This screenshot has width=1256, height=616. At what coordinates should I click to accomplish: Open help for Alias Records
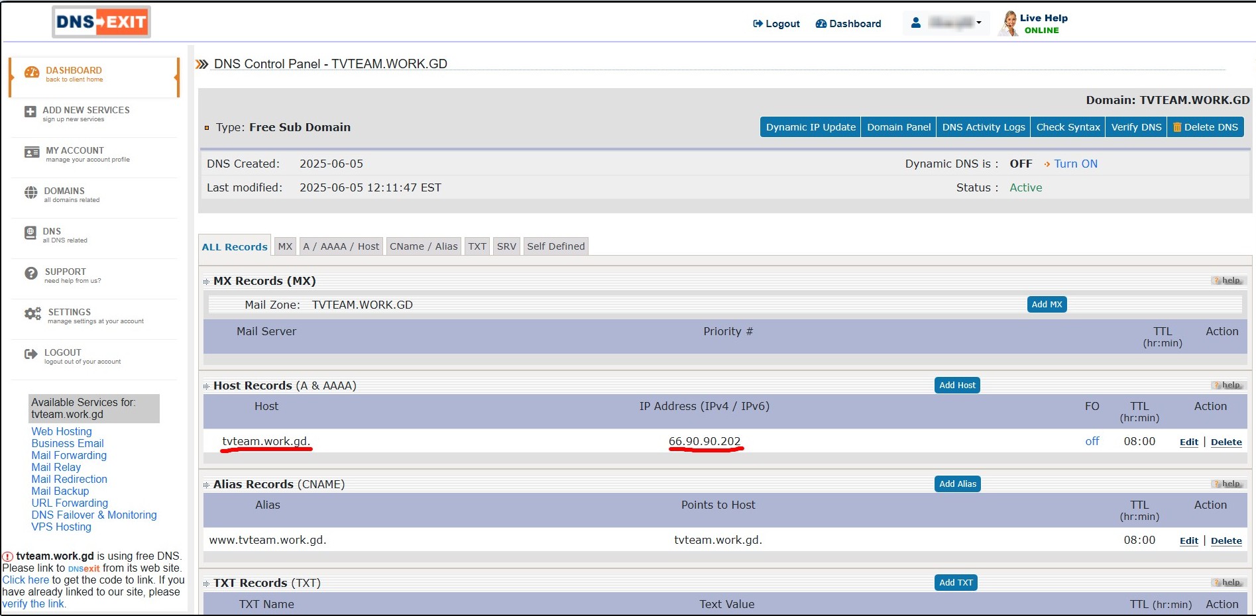coord(1229,484)
